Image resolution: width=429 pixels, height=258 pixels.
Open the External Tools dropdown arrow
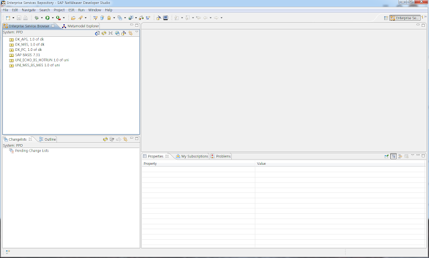pos(64,18)
